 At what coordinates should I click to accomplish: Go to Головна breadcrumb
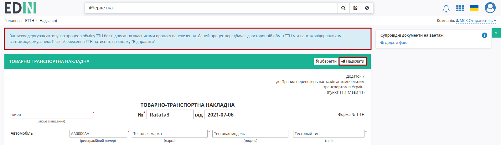(12, 21)
